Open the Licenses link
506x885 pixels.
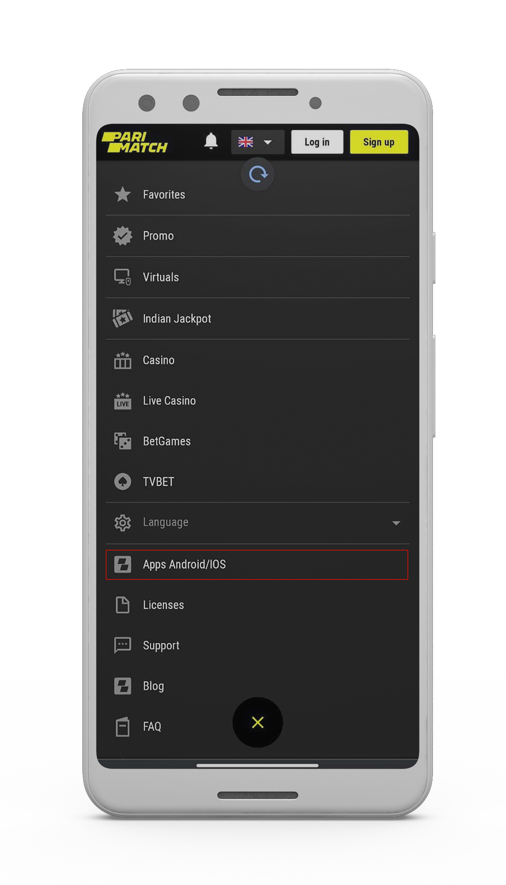[x=257, y=605]
